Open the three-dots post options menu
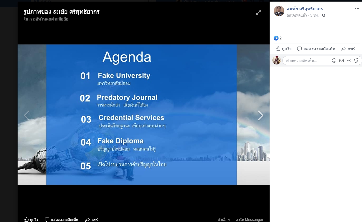This screenshot has width=362, height=222. coord(357,9)
